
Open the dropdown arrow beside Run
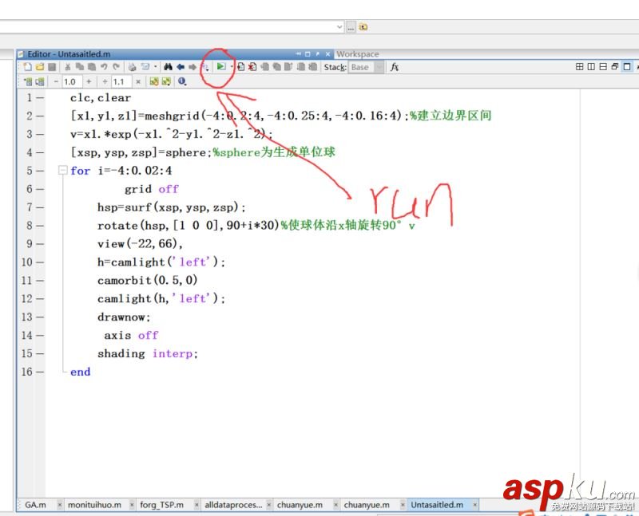[x=231, y=68]
